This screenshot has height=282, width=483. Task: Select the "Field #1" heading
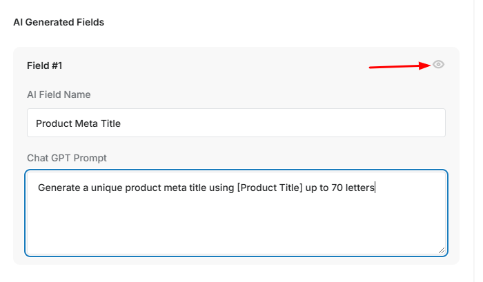tap(44, 66)
